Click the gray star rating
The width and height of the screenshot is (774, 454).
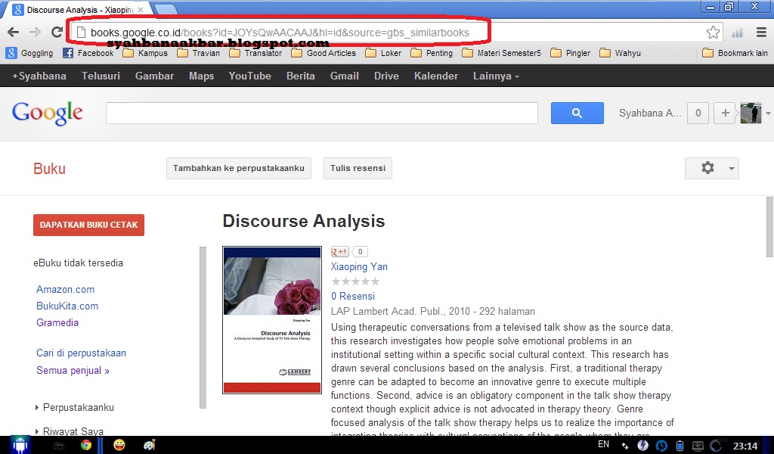(x=355, y=281)
